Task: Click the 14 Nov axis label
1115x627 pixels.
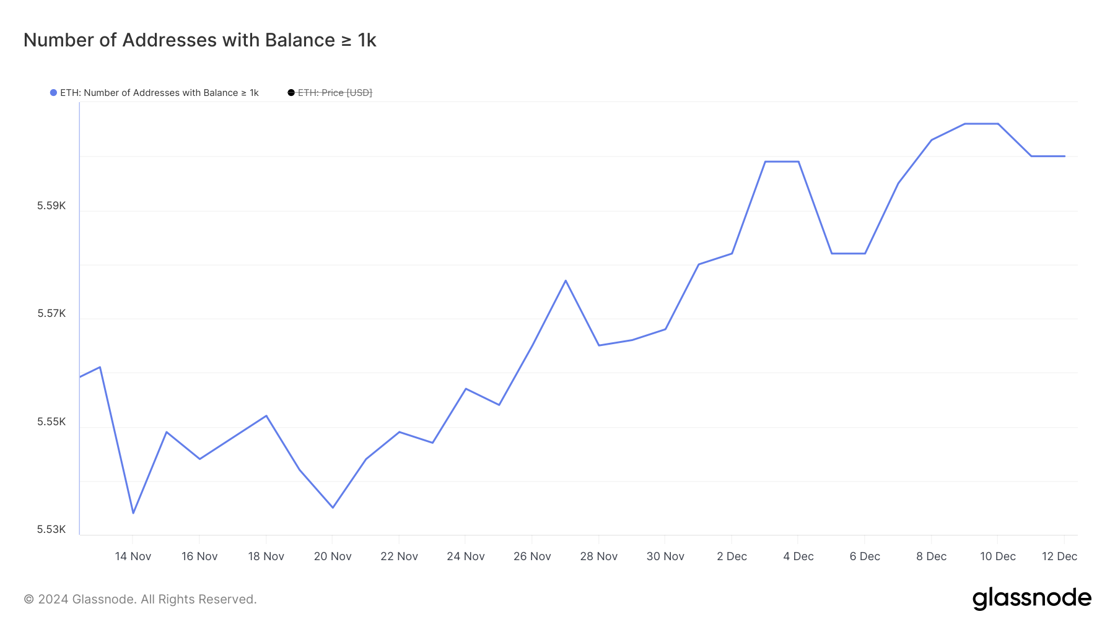Action: [133, 556]
